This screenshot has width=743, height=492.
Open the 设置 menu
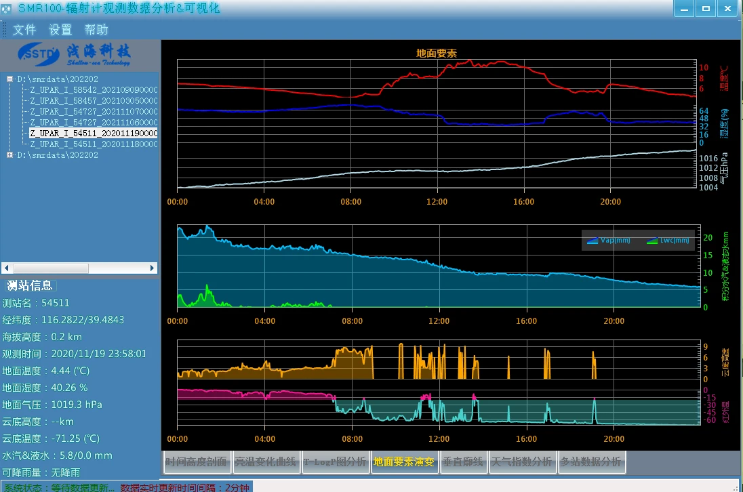[x=60, y=30]
